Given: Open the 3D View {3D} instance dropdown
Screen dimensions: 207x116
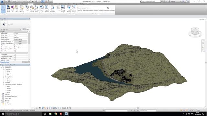Looking at the screenshot, I should [20, 29].
